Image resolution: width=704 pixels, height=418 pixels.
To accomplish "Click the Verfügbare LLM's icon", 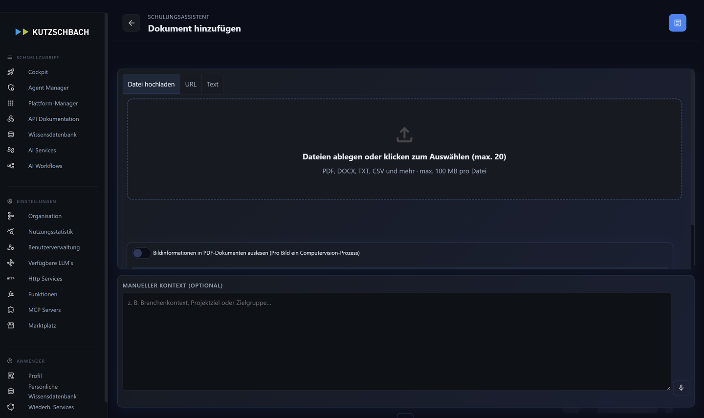I will (x=11, y=263).
